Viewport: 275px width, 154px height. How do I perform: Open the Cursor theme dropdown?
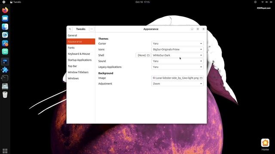(177, 44)
